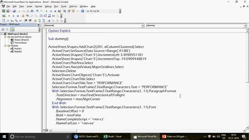Open the Properties Window icon
Image resolution: width=249 pixels, height=140 pixels.
coord(69,11)
